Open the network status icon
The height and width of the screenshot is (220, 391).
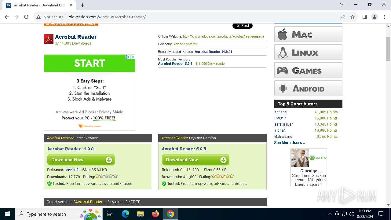pyautogui.click(x=344, y=214)
